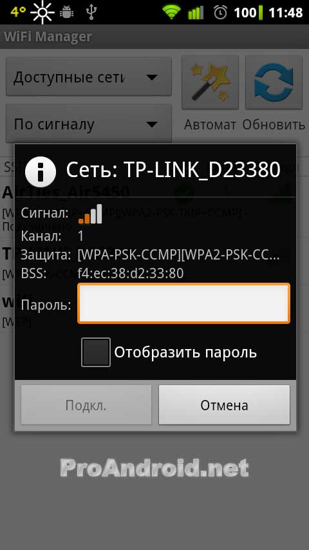Tap the orange signal strength bars
Viewport: 309px width, 550px height.
click(x=90, y=214)
